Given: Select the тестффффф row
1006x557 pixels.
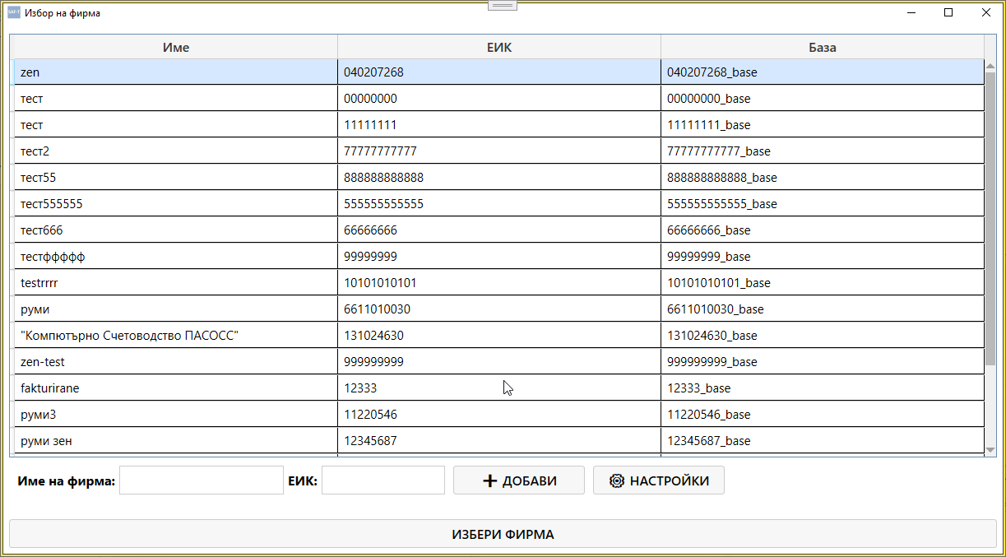Looking at the screenshot, I should [498, 257].
